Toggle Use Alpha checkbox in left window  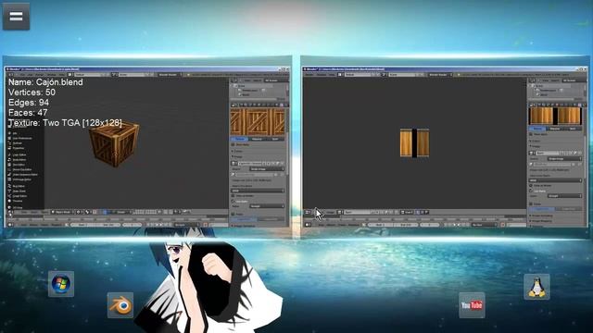pos(233,202)
